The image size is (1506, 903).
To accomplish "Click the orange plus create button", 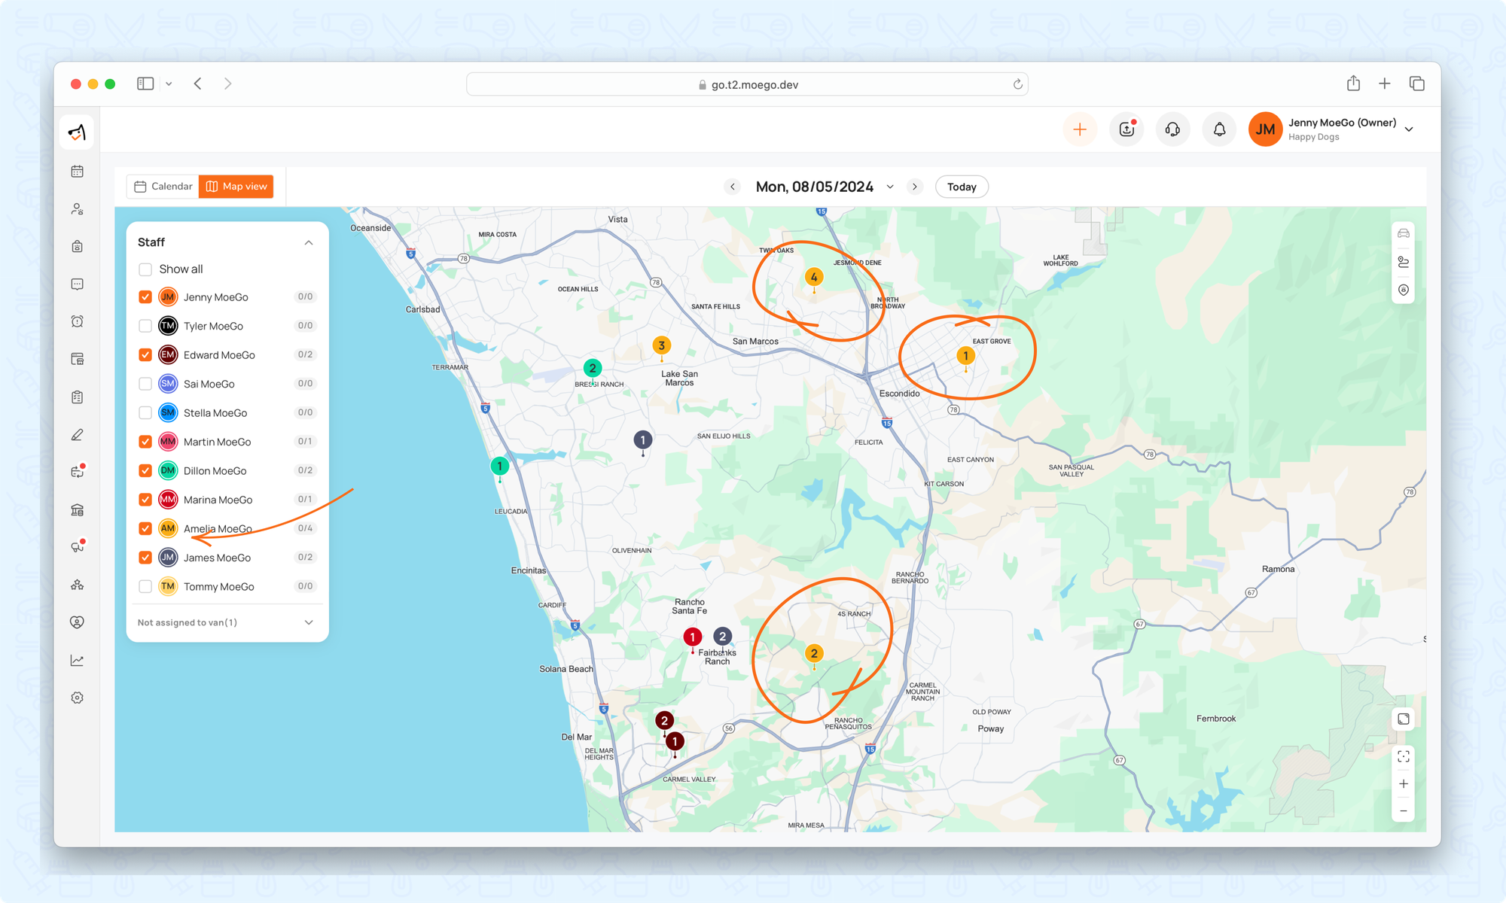I will point(1080,129).
